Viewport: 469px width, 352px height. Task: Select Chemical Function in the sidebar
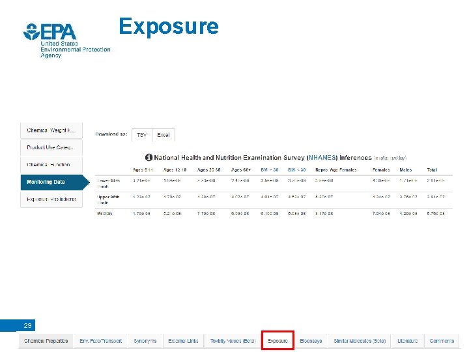point(51,165)
